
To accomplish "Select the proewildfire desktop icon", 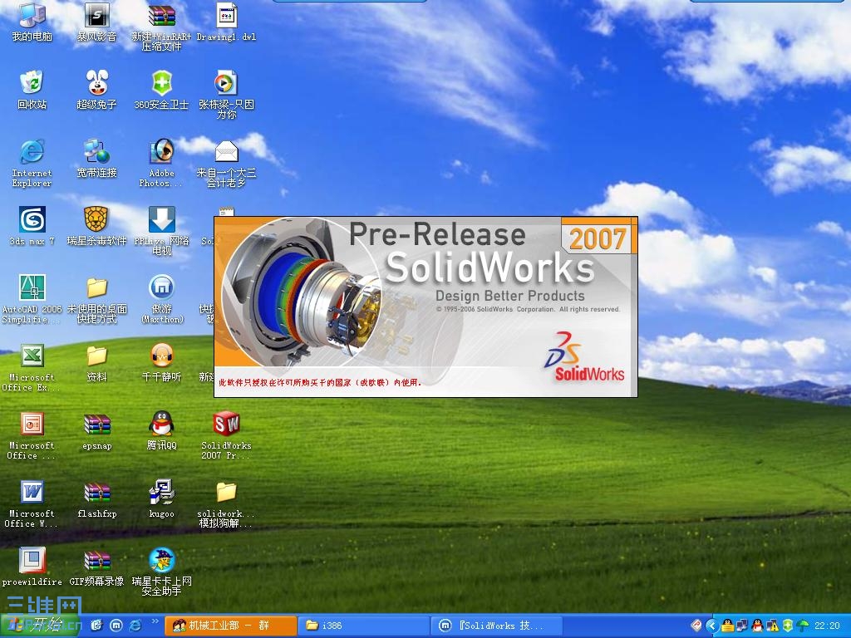I will point(32,567).
